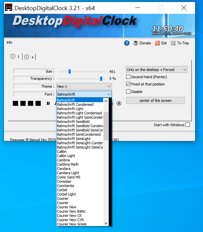Pick the rightmost black color swatch
The image size is (203, 232).
click(x=38, y=103)
